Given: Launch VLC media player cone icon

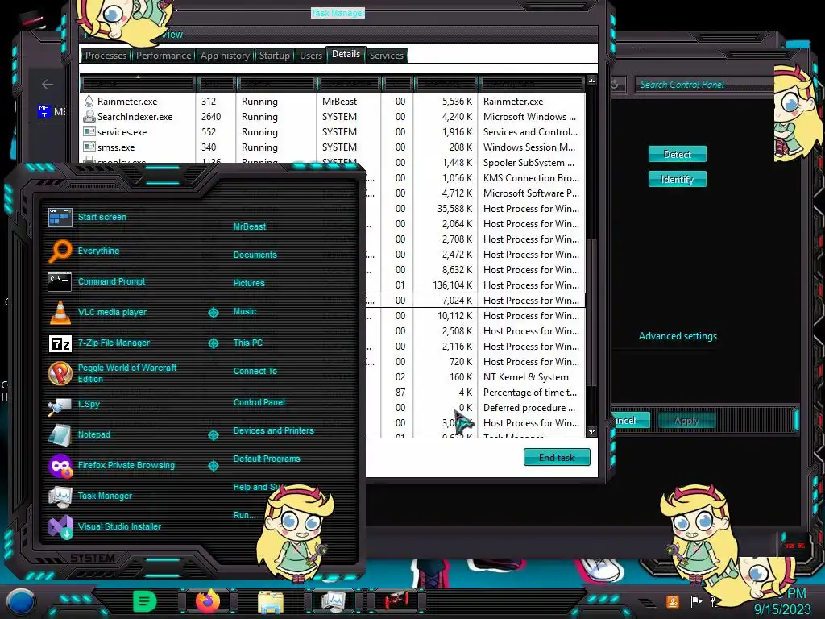Looking at the screenshot, I should (60, 312).
